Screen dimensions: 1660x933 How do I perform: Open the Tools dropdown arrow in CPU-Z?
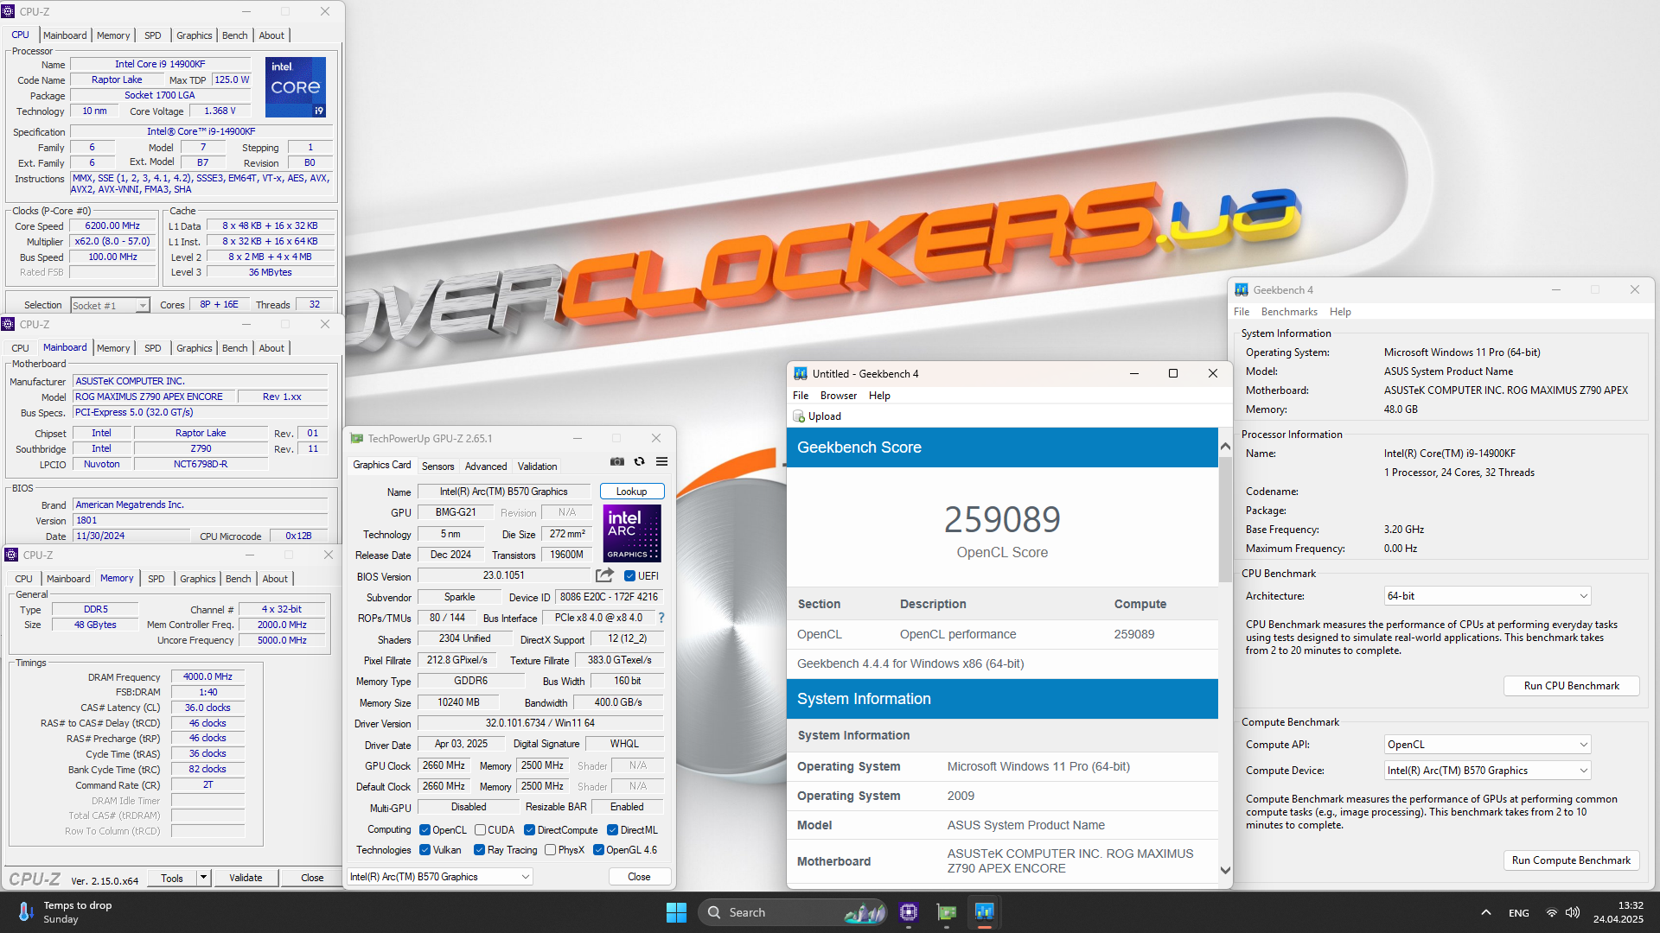pyautogui.click(x=203, y=878)
